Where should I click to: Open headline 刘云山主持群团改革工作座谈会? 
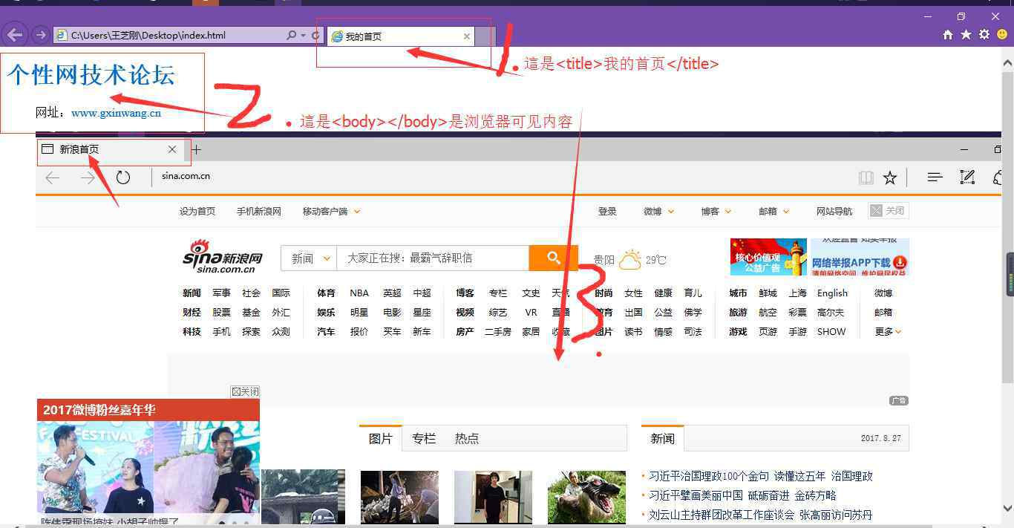pyautogui.click(x=721, y=515)
